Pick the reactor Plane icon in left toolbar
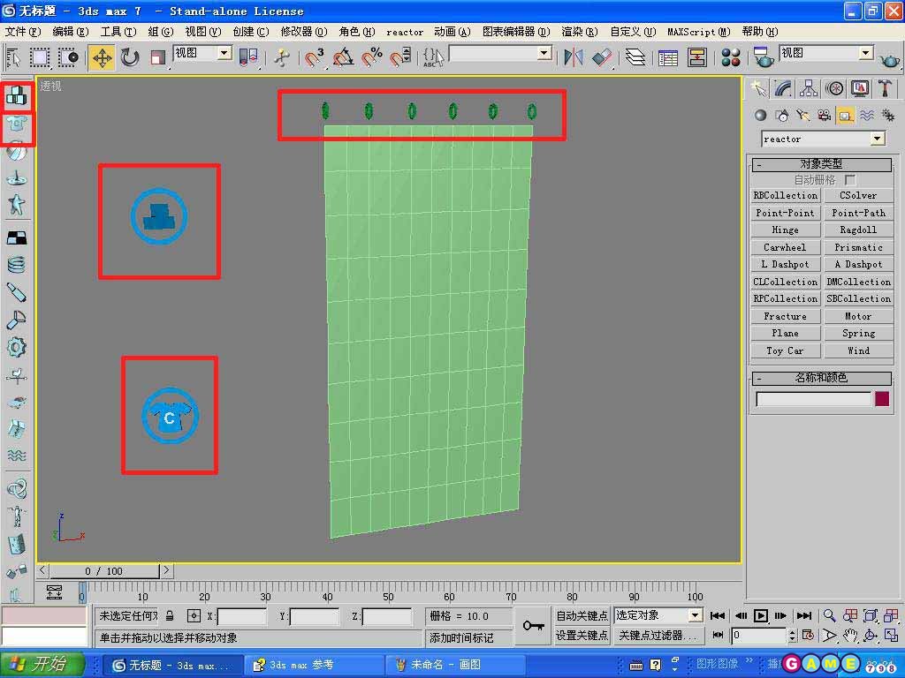Viewport: 905px width, 678px height. [x=17, y=237]
